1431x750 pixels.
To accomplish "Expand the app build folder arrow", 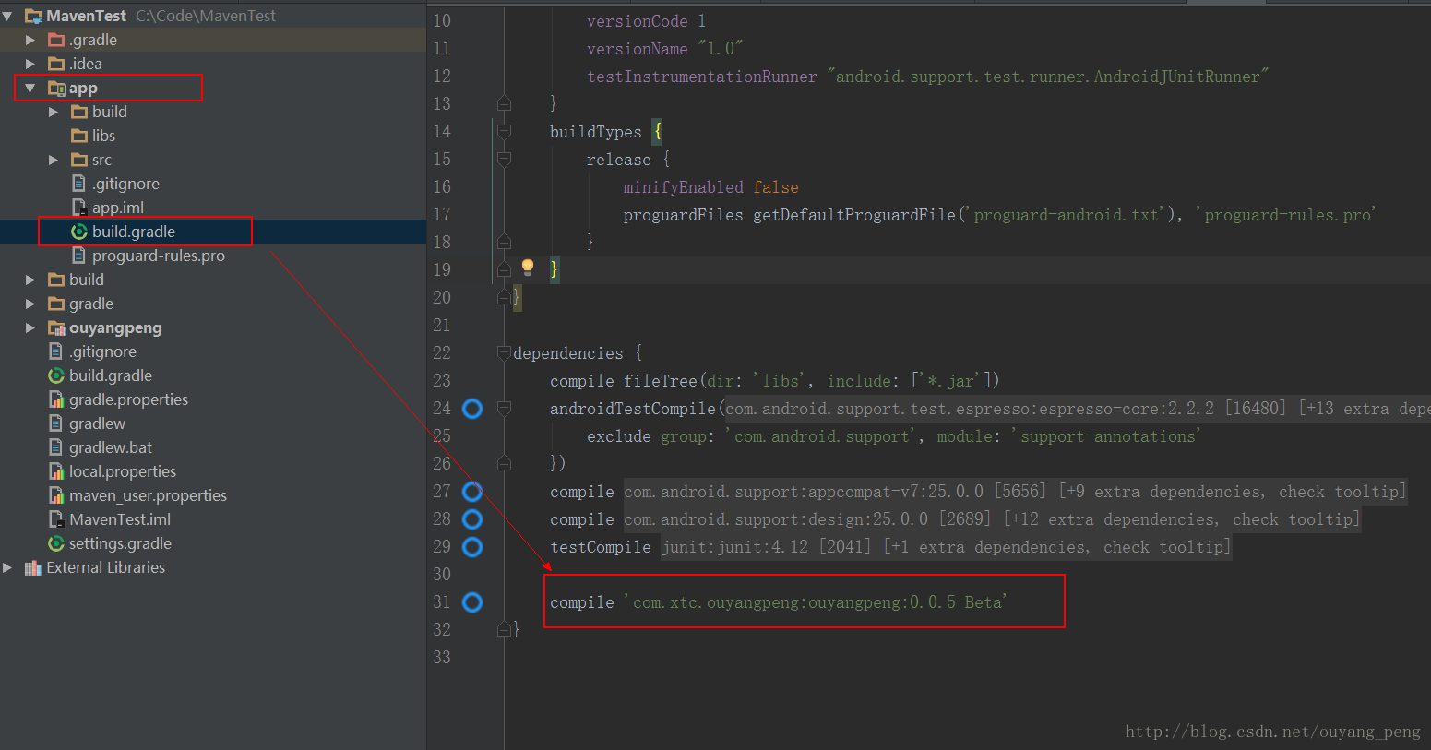I will pos(54,112).
